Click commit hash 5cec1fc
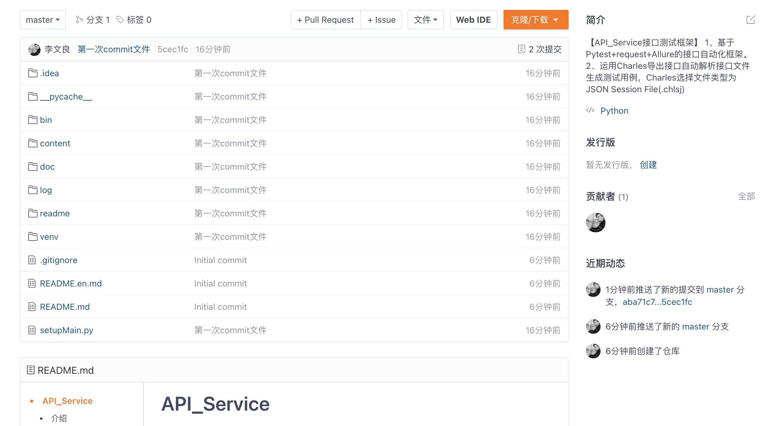782x426 pixels. click(173, 49)
